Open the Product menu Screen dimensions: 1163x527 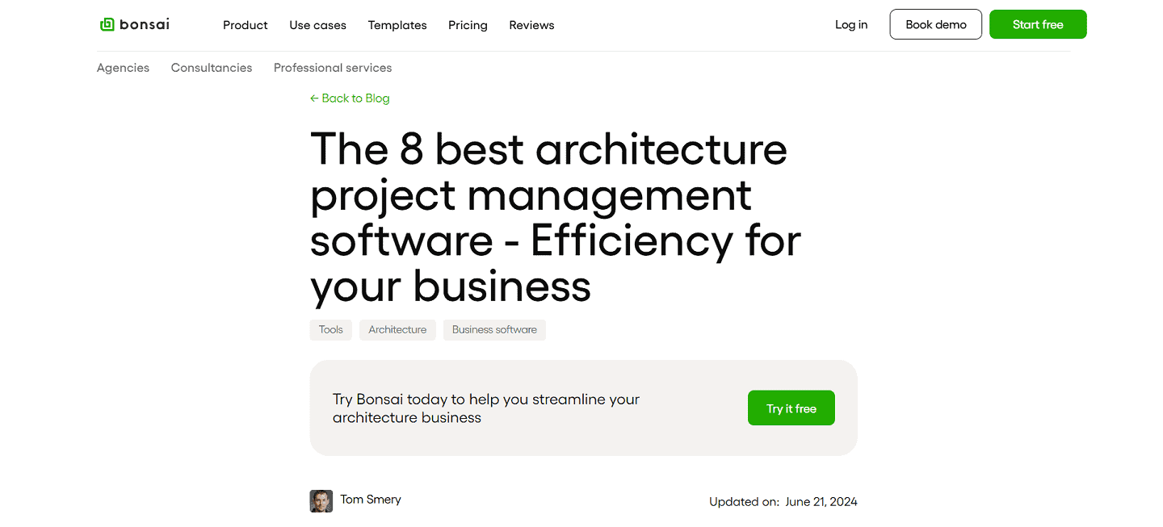245,25
